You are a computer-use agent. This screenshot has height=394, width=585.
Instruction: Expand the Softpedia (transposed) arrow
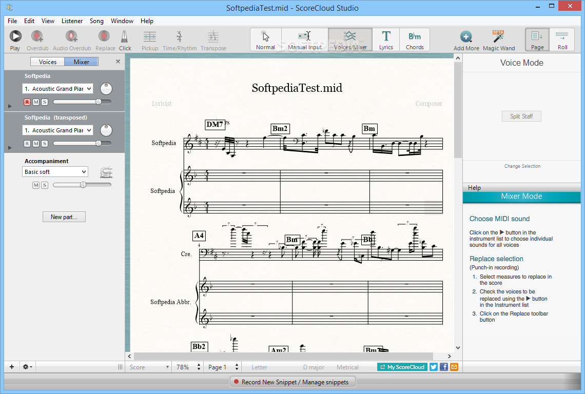coord(10,148)
